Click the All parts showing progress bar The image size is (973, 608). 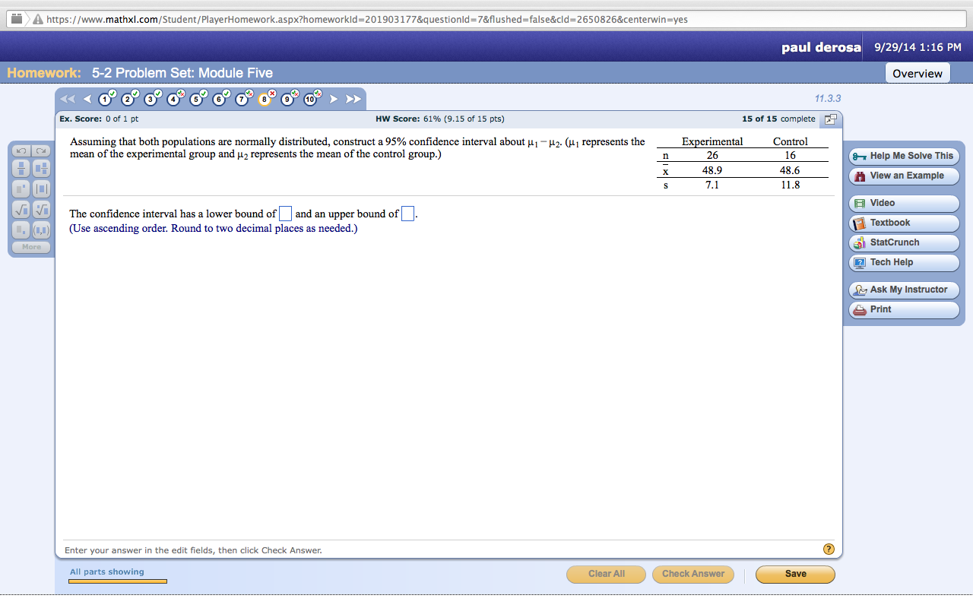[x=118, y=581]
